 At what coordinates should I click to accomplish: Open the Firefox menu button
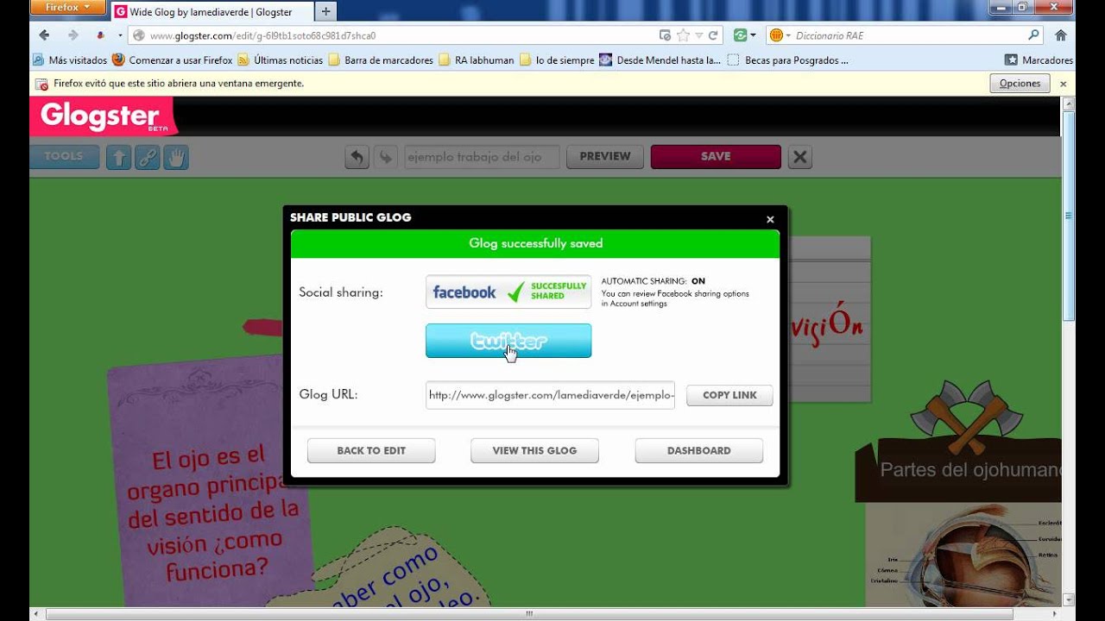coord(67,7)
